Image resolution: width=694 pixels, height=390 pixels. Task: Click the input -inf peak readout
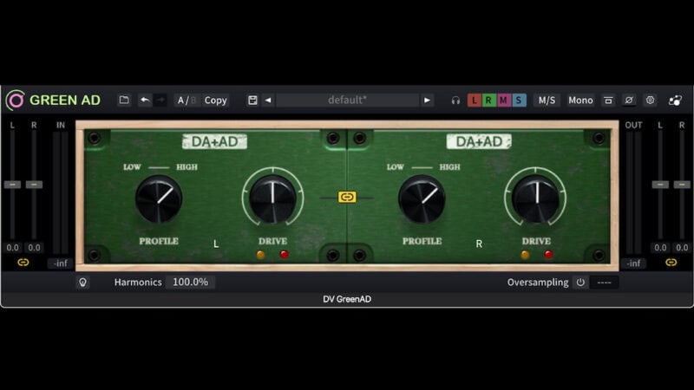click(61, 263)
